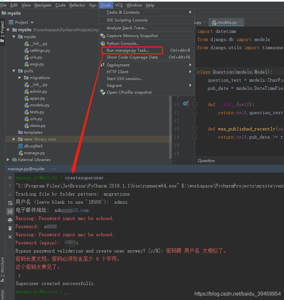The height and width of the screenshot is (300, 284).
Task: Click the 'Superuser created successfully.' output line
Action: (55, 283)
